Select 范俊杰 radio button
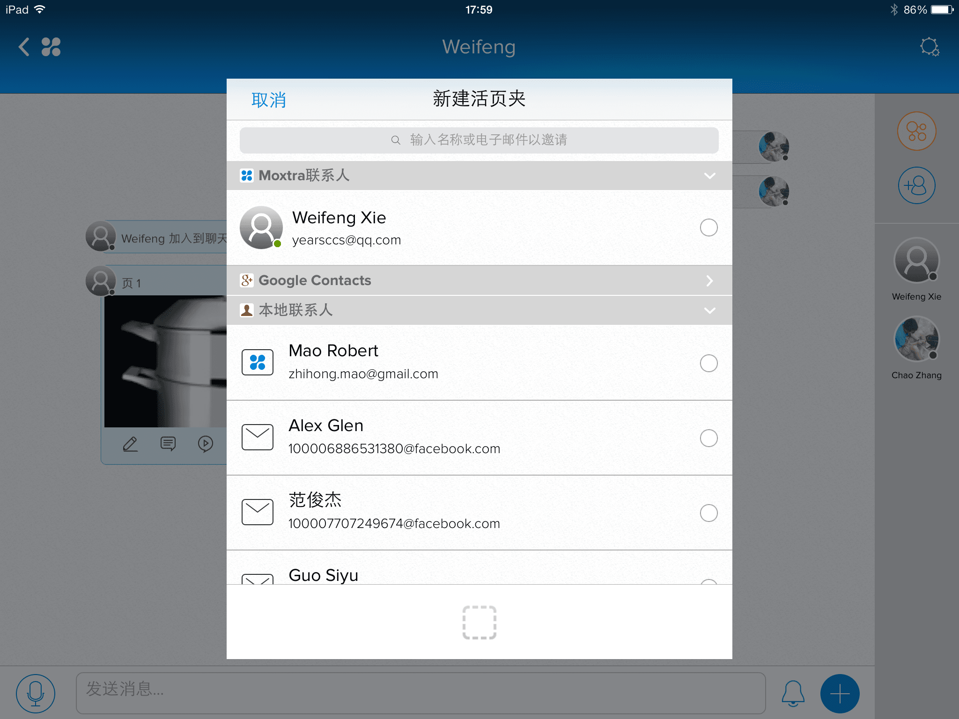Viewport: 959px width, 719px height. (x=709, y=513)
